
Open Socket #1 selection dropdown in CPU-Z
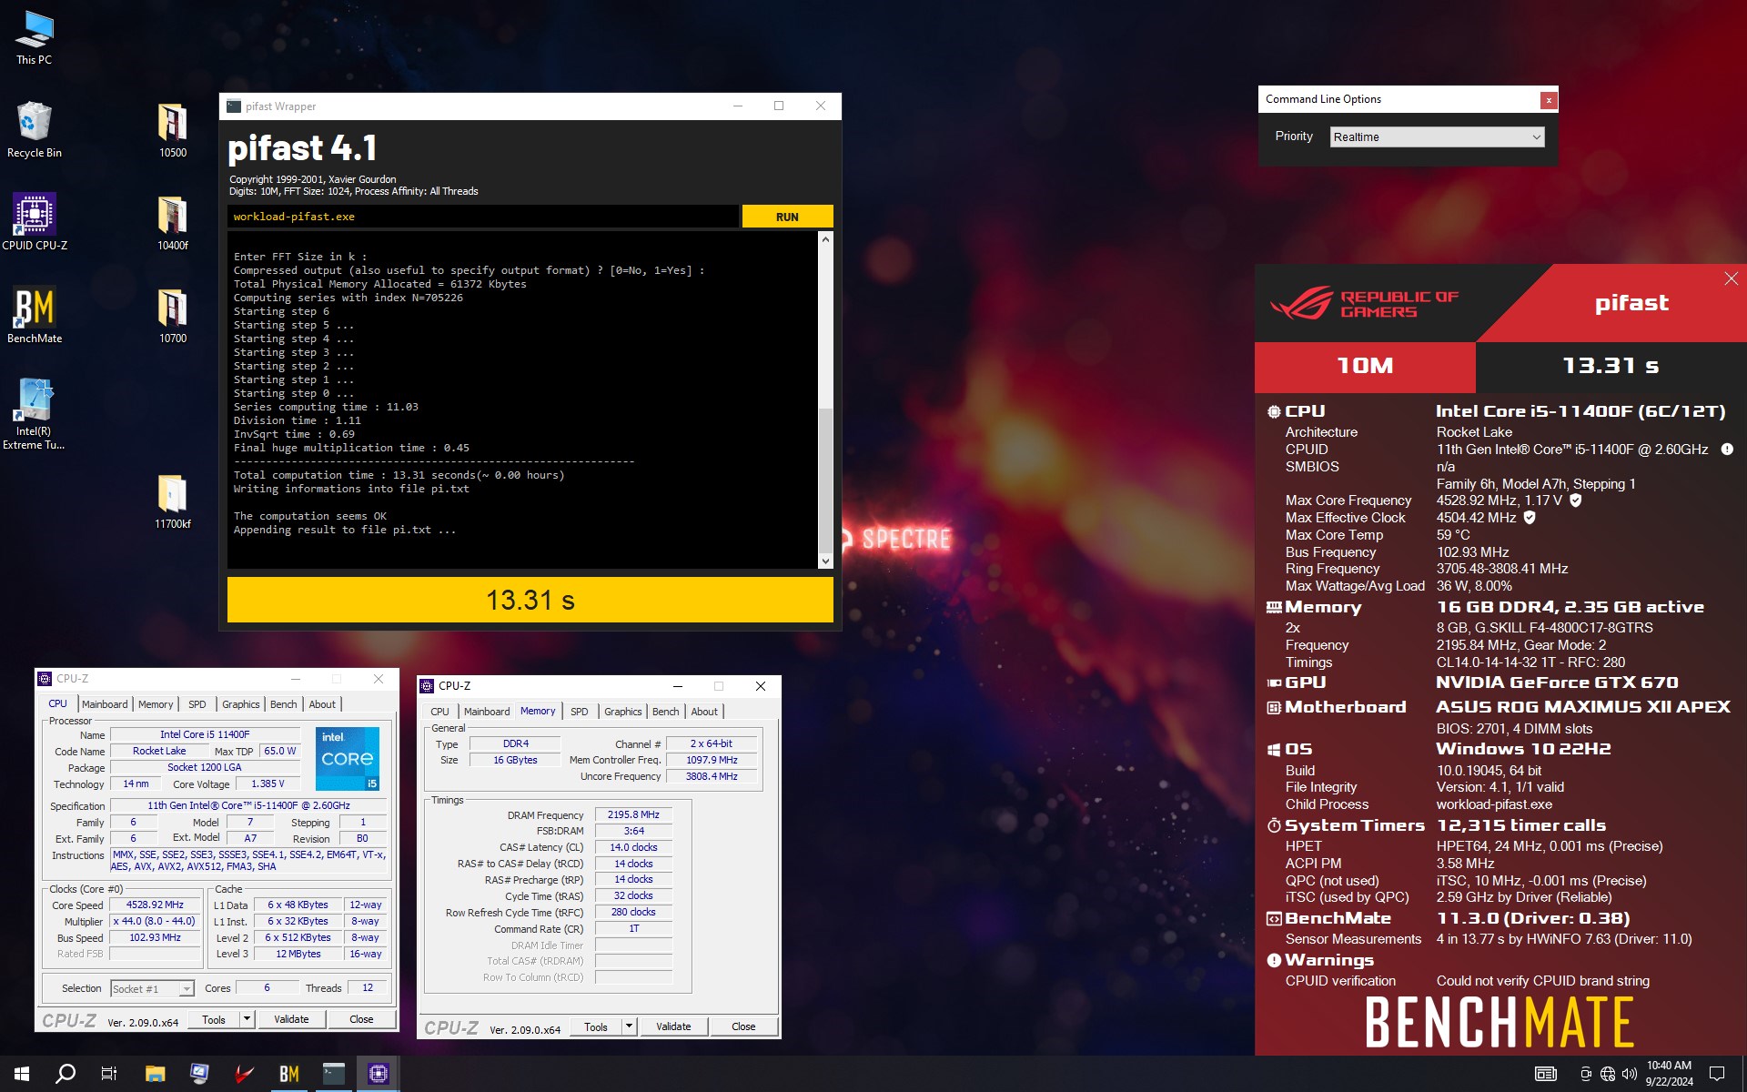point(152,988)
